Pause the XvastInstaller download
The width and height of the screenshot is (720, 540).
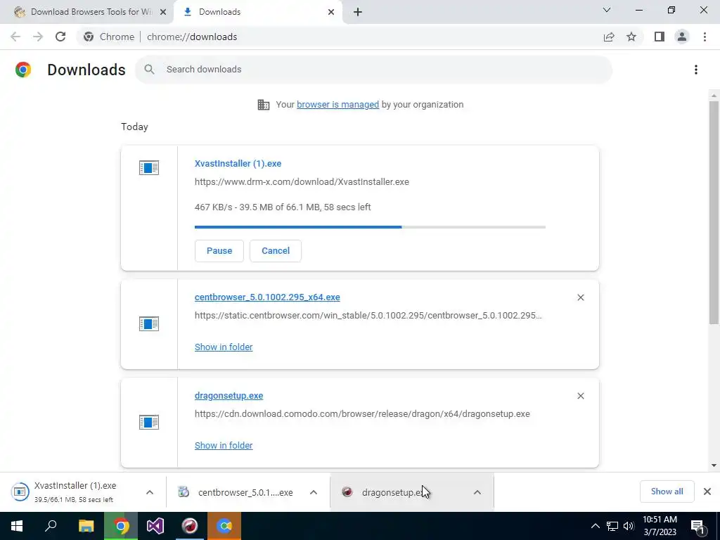(219, 251)
